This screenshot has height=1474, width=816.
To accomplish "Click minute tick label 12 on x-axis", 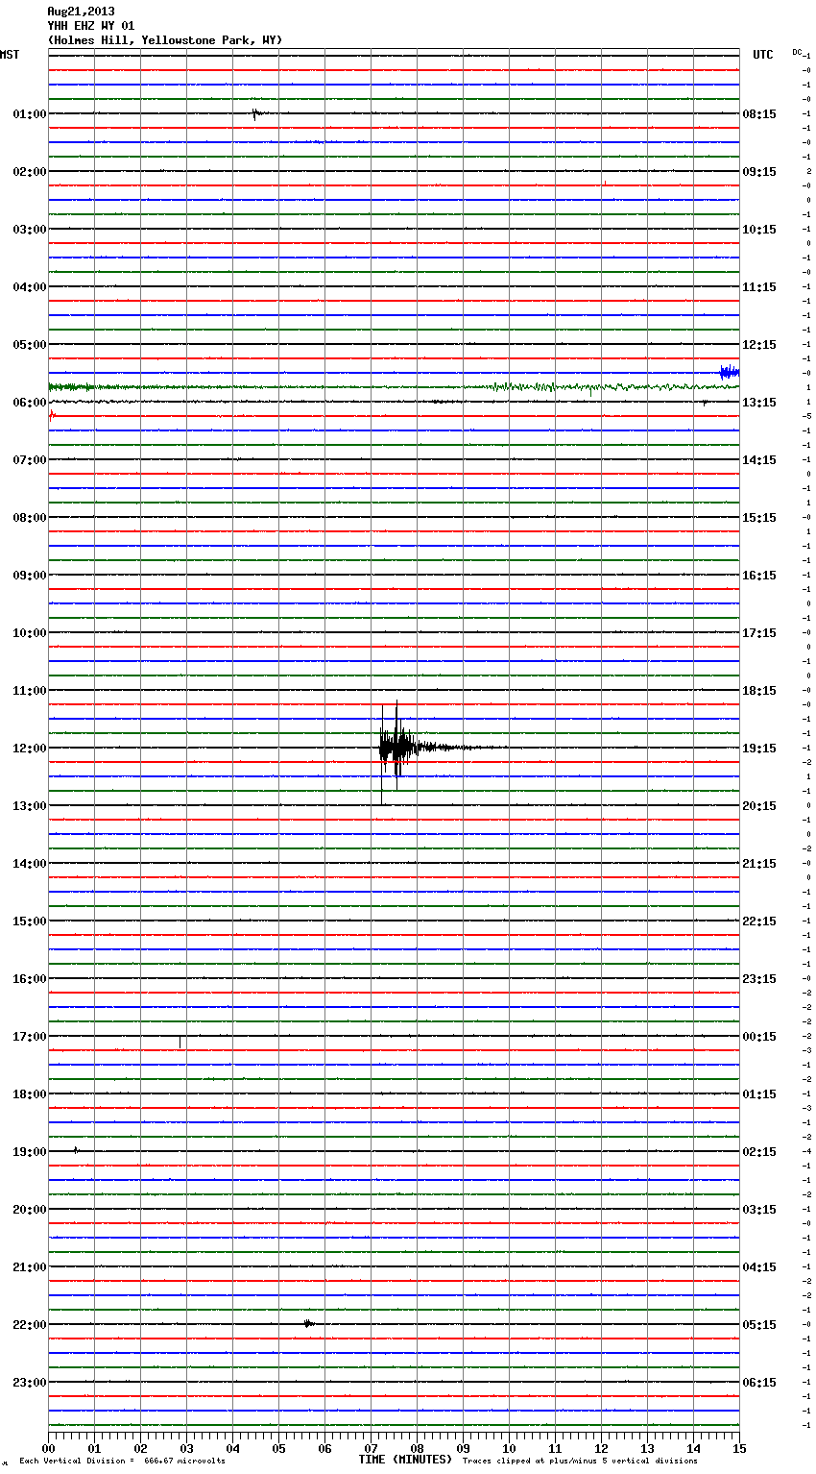I will (601, 1448).
